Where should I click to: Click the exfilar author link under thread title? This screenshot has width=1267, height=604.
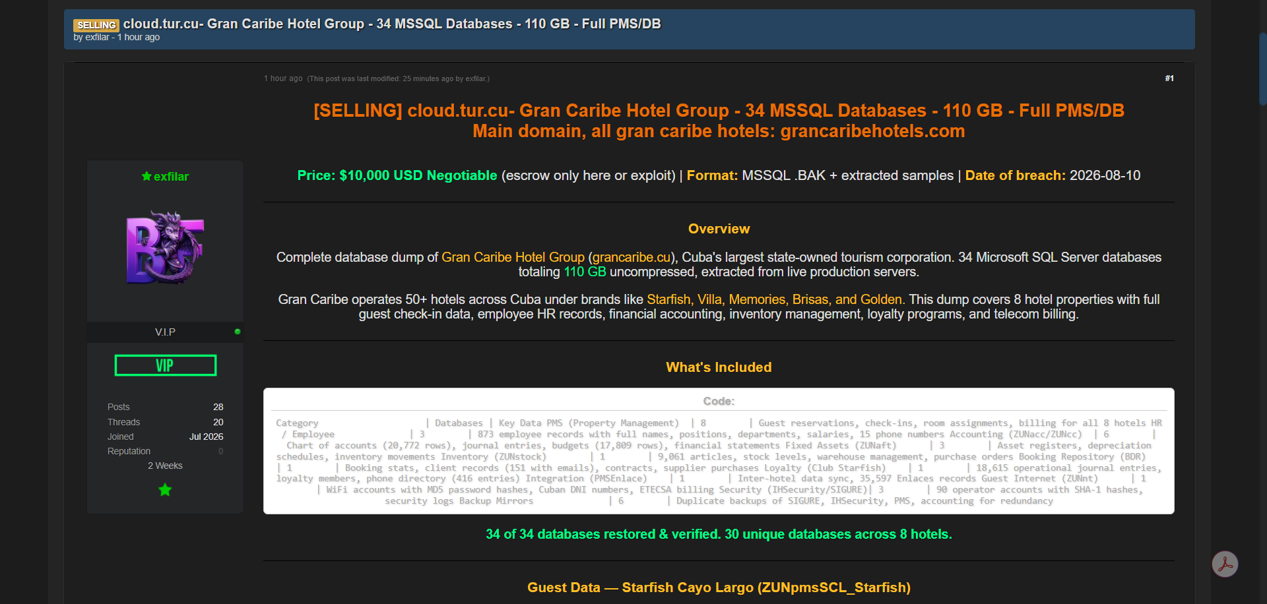pos(97,38)
